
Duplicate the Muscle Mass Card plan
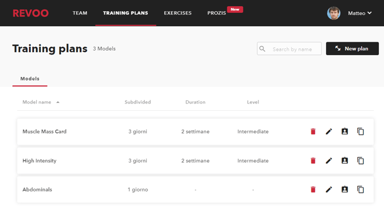coord(361,131)
